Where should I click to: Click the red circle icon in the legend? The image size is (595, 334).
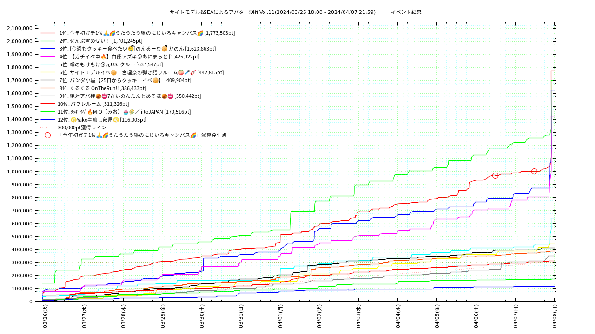coord(47,135)
